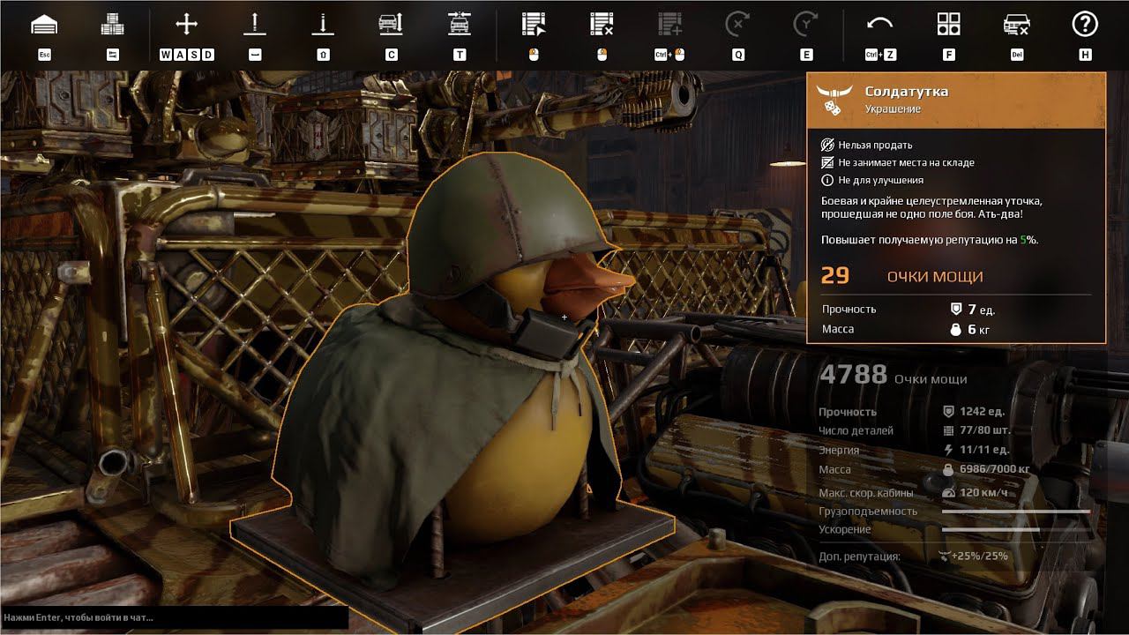The height and width of the screenshot is (635, 1129).
Task: Click the Грузоподъемность capacity bar
Action: tap(1016, 512)
